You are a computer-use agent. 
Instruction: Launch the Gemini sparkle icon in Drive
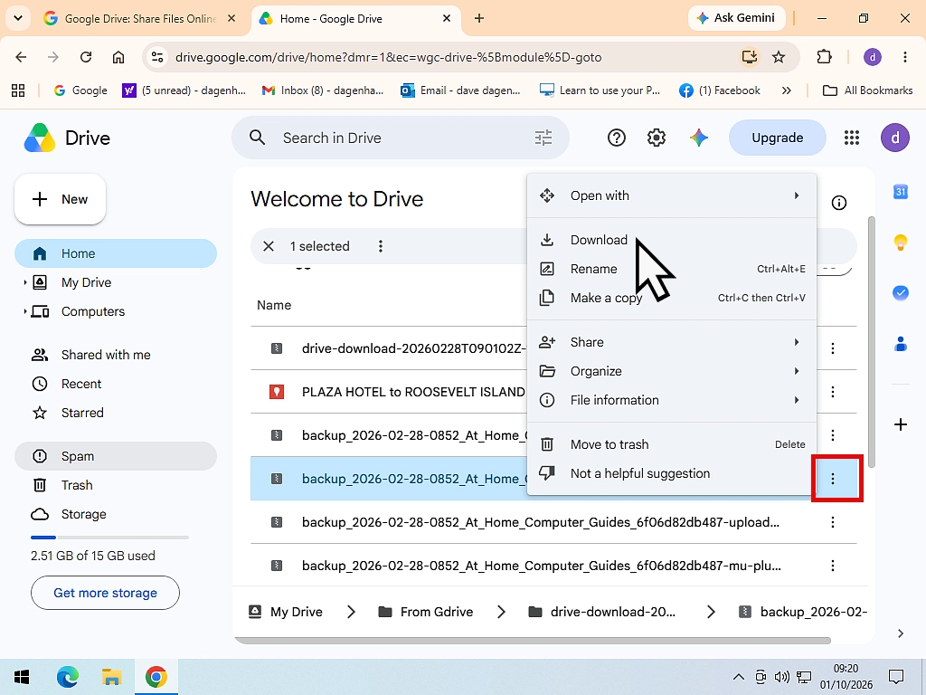tap(699, 138)
